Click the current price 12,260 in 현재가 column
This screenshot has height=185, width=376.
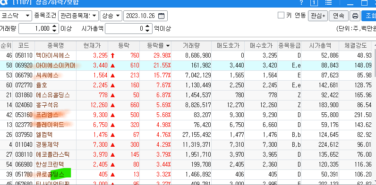(99, 105)
